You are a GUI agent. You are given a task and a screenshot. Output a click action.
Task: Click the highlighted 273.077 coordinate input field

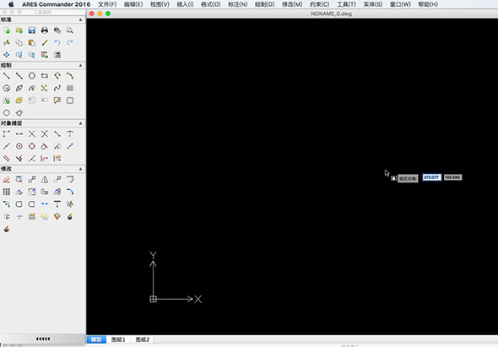coord(431,177)
